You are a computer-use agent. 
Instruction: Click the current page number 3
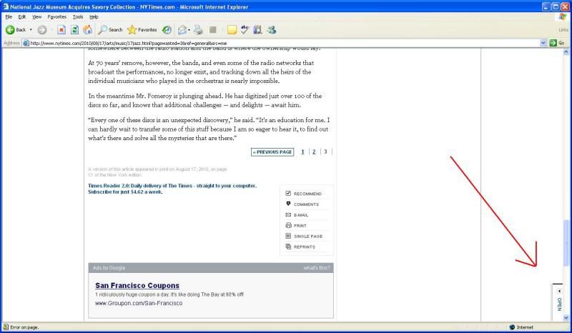325,151
